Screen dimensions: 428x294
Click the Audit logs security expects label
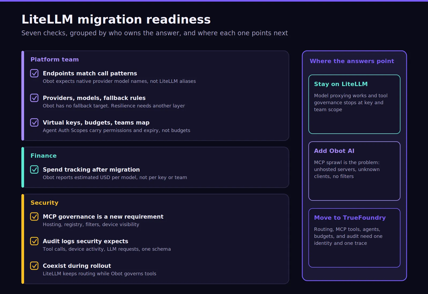(85, 241)
